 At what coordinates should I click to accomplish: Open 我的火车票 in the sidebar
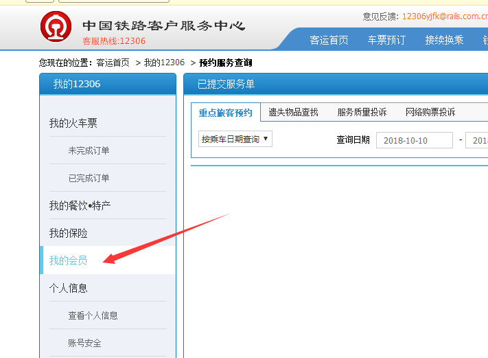(73, 123)
